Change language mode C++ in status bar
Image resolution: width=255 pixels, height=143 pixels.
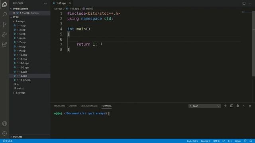click(x=230, y=141)
